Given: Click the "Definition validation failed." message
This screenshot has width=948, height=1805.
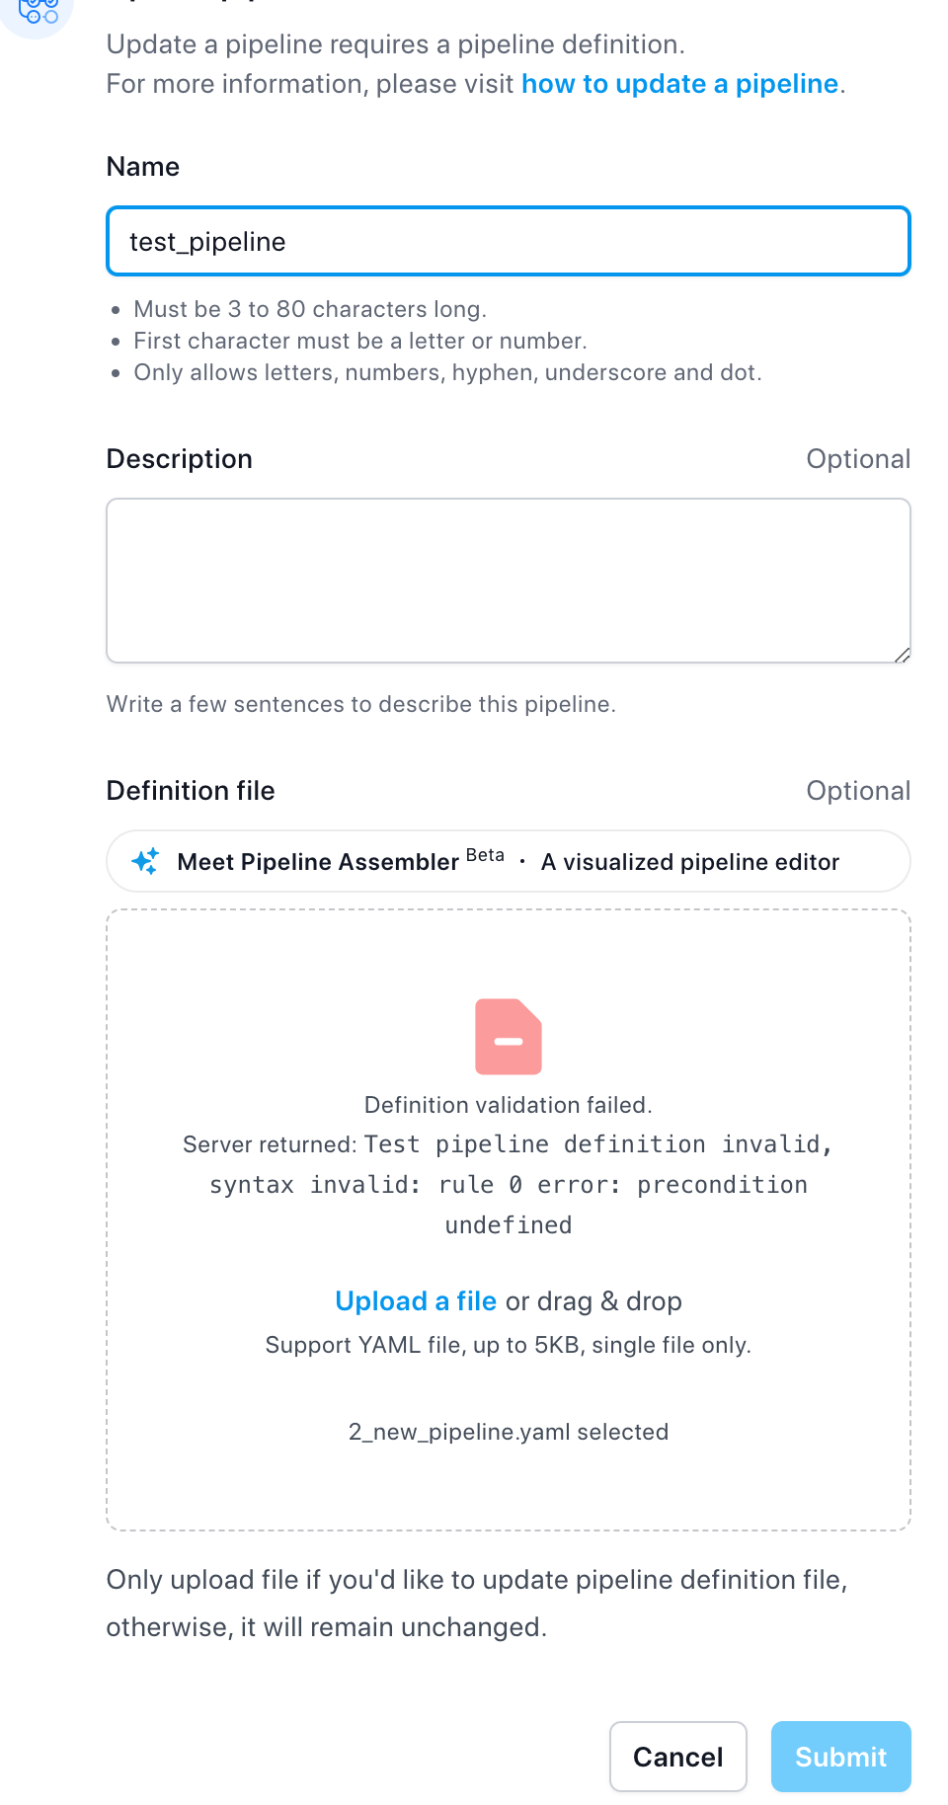Looking at the screenshot, I should click(x=509, y=1105).
